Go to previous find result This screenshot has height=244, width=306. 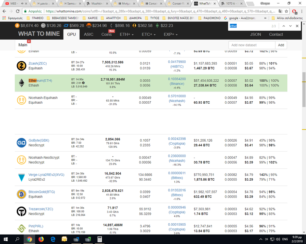coord(284,26)
